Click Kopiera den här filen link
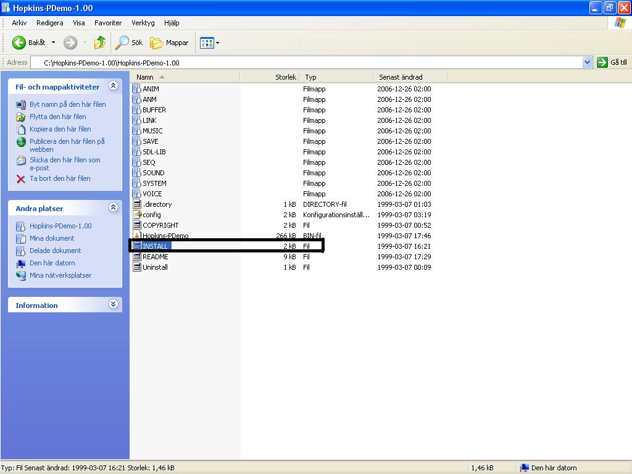Image resolution: width=632 pixels, height=474 pixels. click(60, 129)
